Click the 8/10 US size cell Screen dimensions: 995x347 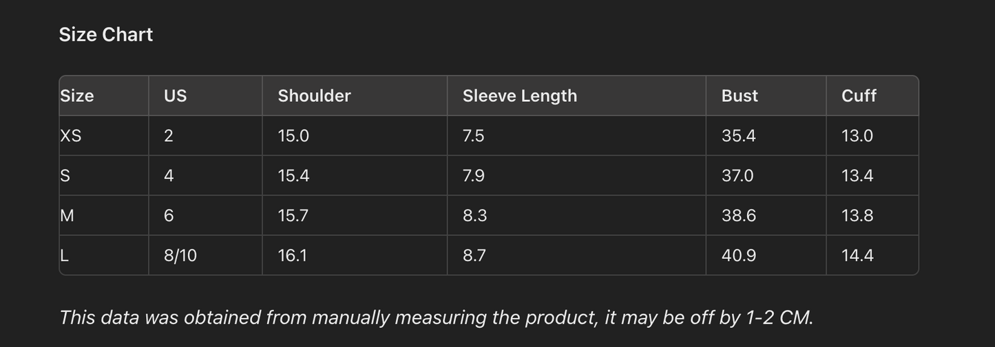[180, 255]
